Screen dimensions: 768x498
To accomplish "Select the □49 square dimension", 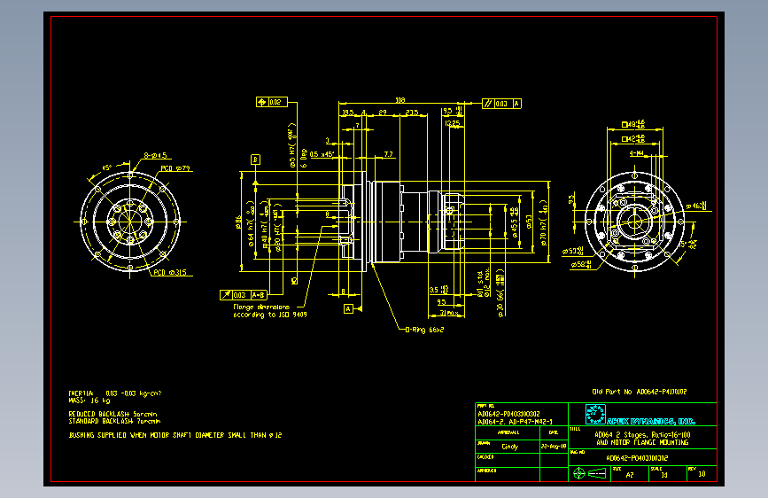I will pos(633,124).
